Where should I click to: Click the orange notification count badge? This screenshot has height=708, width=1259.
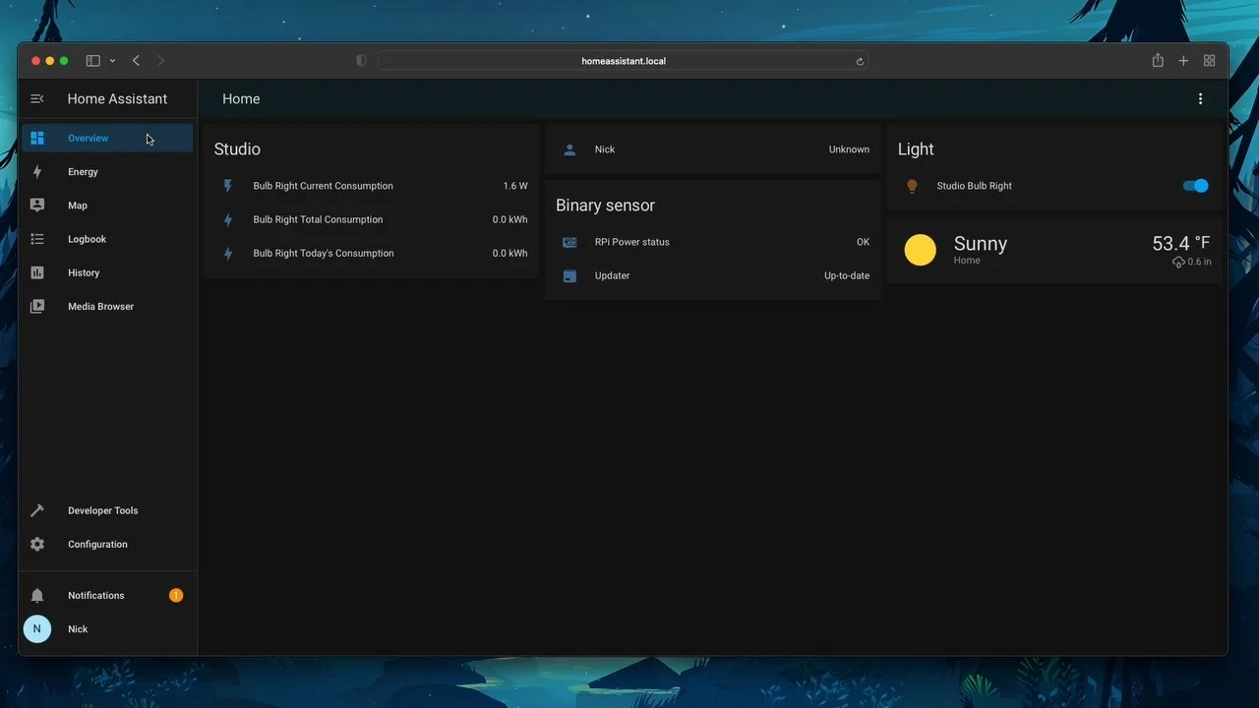tap(176, 596)
